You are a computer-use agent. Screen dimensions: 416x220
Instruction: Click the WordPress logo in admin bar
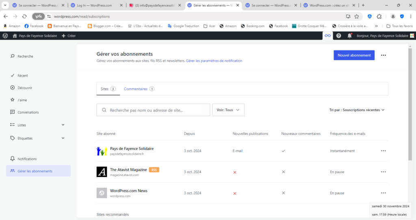[x=5, y=36]
